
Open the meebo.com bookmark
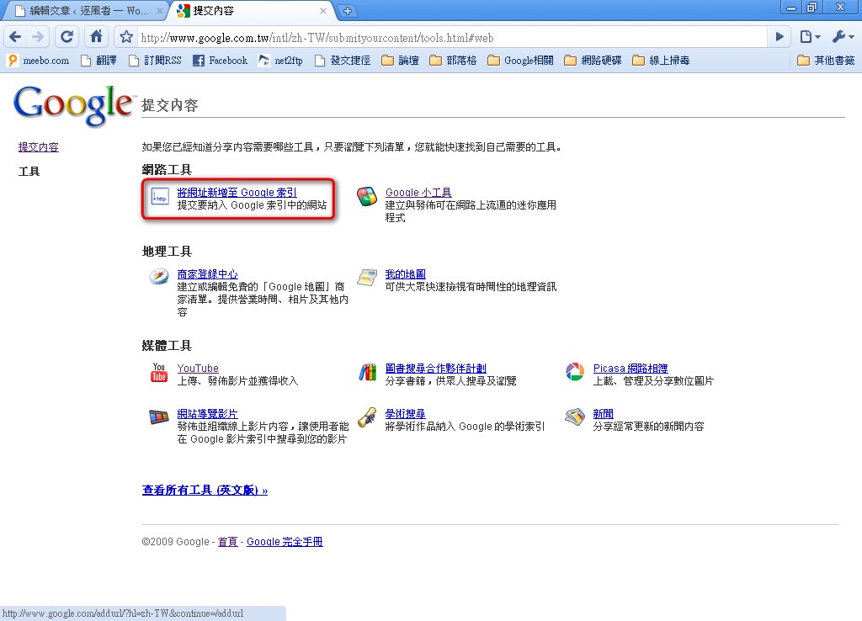point(39,61)
